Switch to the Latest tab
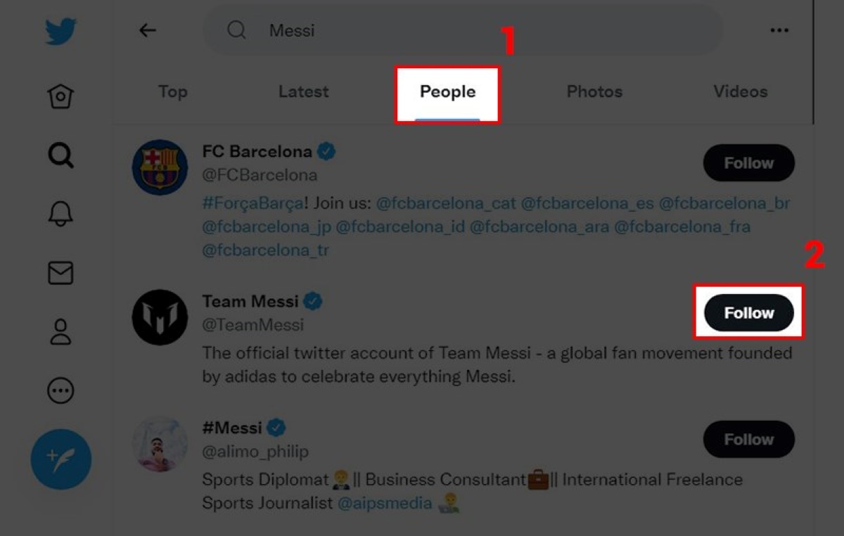The image size is (844, 536). [303, 91]
